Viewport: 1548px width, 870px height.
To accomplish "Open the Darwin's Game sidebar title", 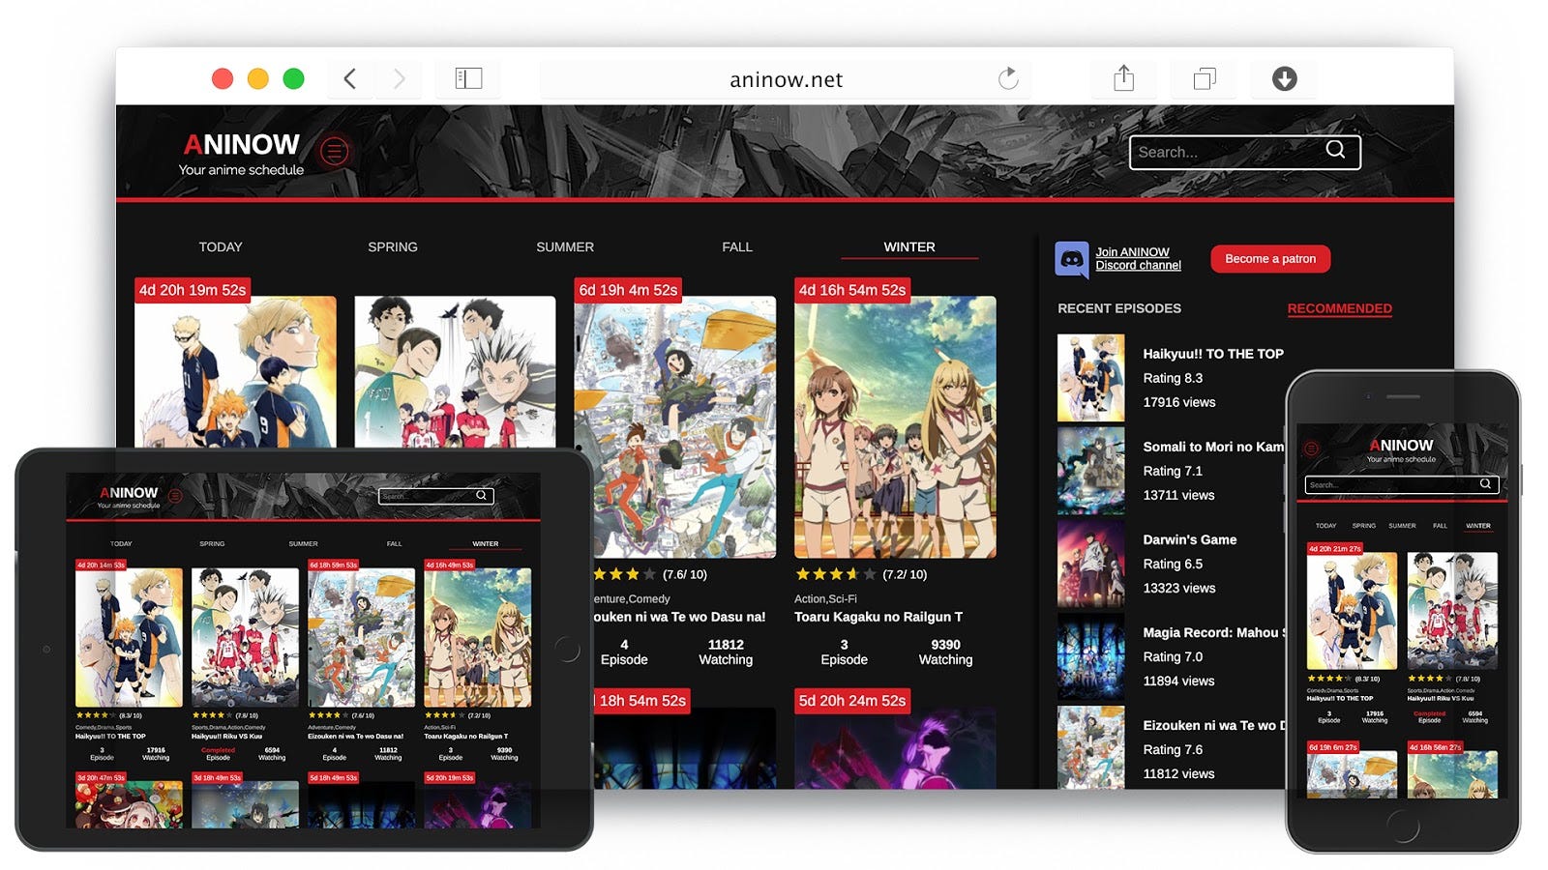I will (x=1190, y=539).
